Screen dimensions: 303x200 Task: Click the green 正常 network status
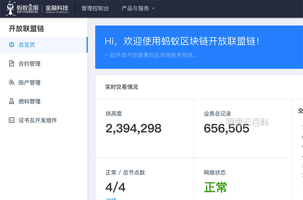215,187
